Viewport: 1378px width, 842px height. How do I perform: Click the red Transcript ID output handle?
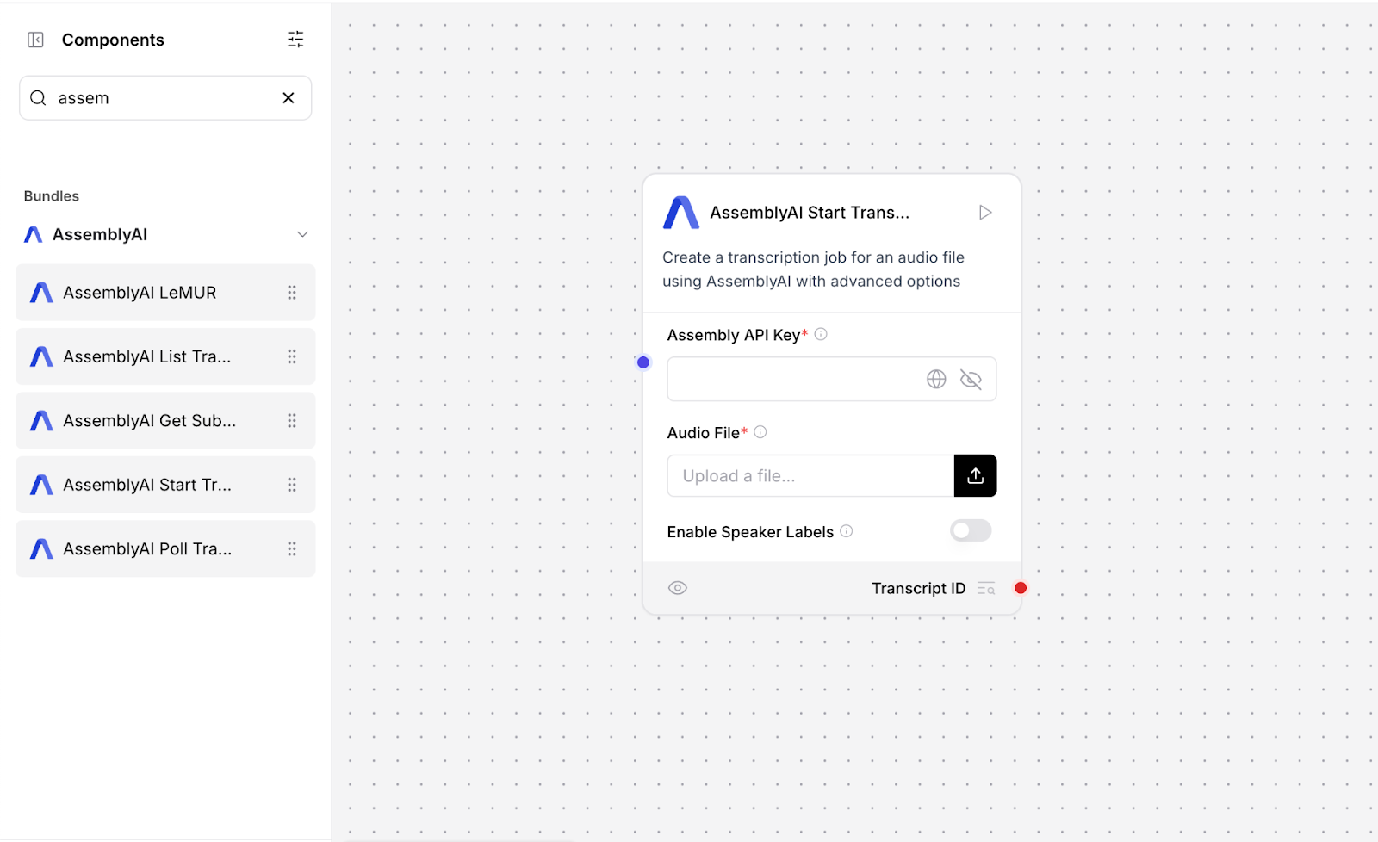[1021, 588]
